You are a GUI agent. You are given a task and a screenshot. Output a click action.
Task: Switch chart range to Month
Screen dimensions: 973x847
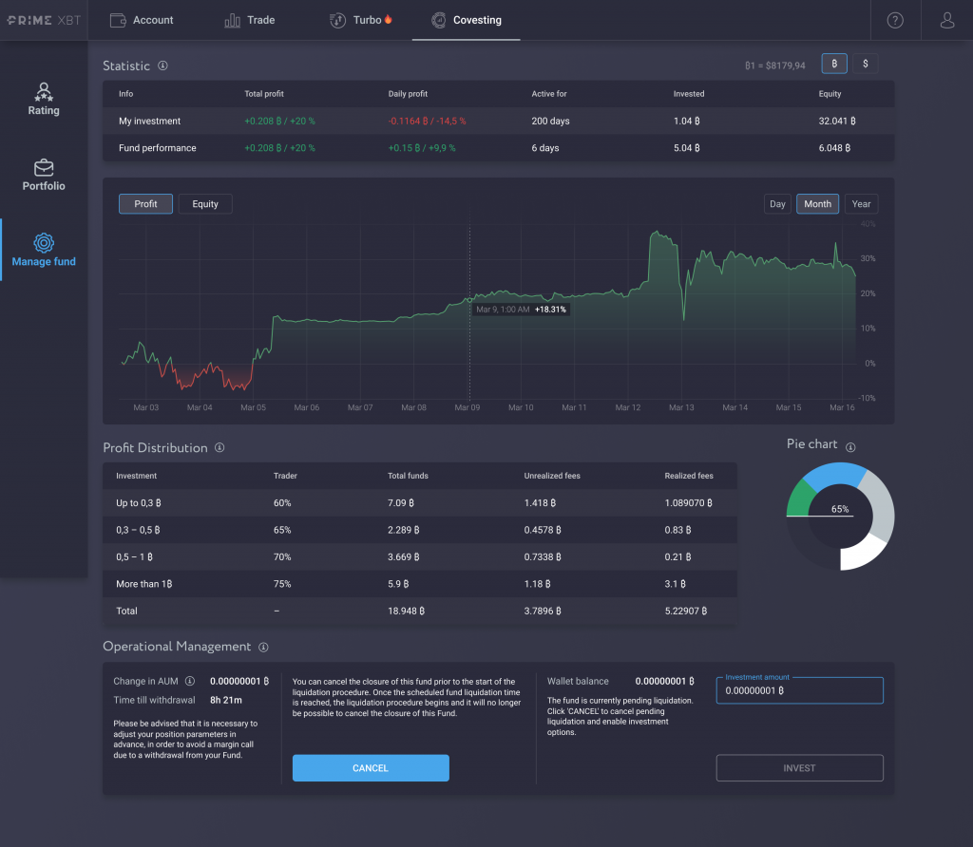(817, 203)
